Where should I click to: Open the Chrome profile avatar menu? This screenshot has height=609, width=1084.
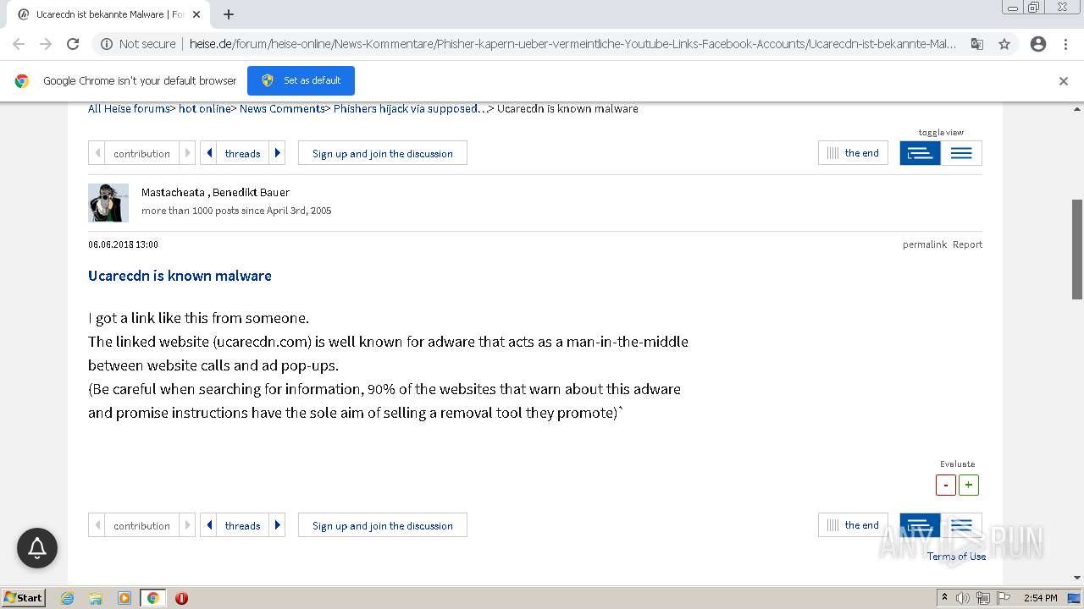1038,44
